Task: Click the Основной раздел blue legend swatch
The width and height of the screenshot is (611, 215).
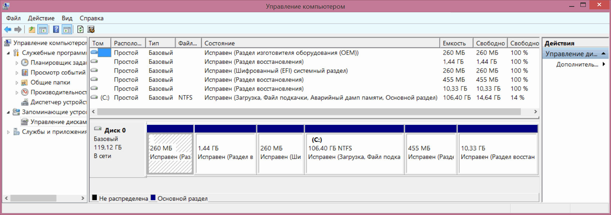Action: pos(153,197)
